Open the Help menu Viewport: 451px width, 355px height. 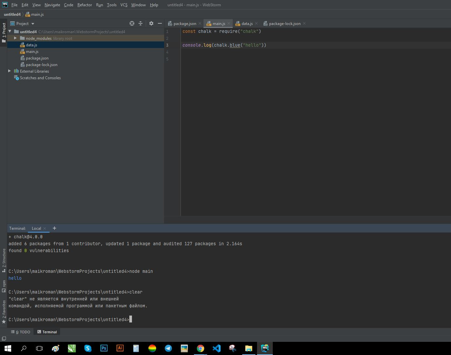pyautogui.click(x=154, y=5)
